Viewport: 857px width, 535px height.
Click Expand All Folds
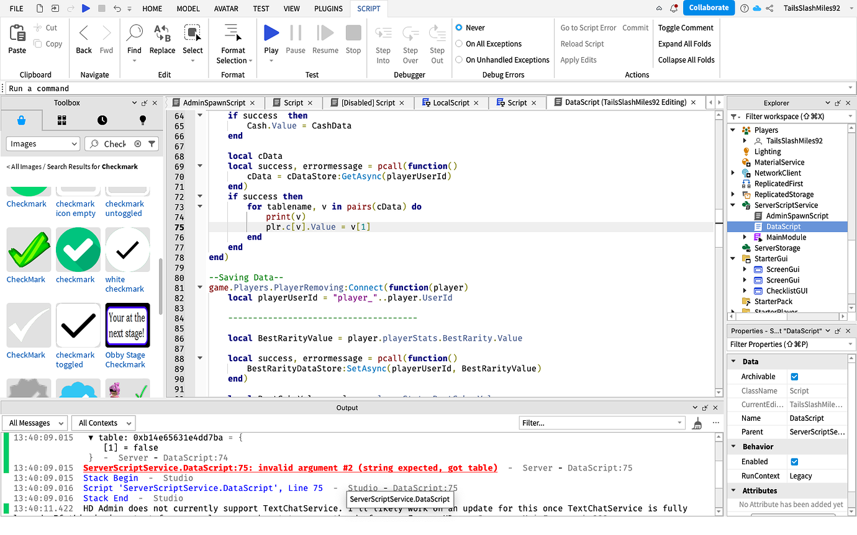pos(686,43)
